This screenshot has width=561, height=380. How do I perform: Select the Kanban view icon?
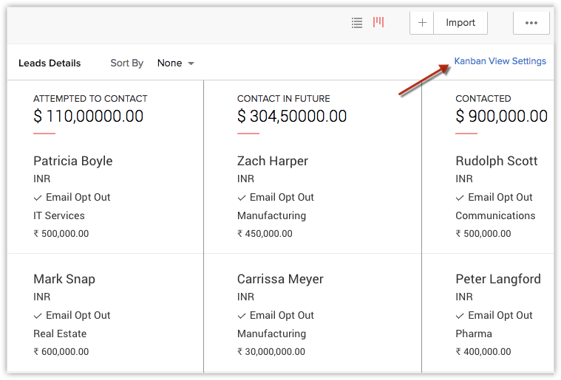tap(378, 23)
